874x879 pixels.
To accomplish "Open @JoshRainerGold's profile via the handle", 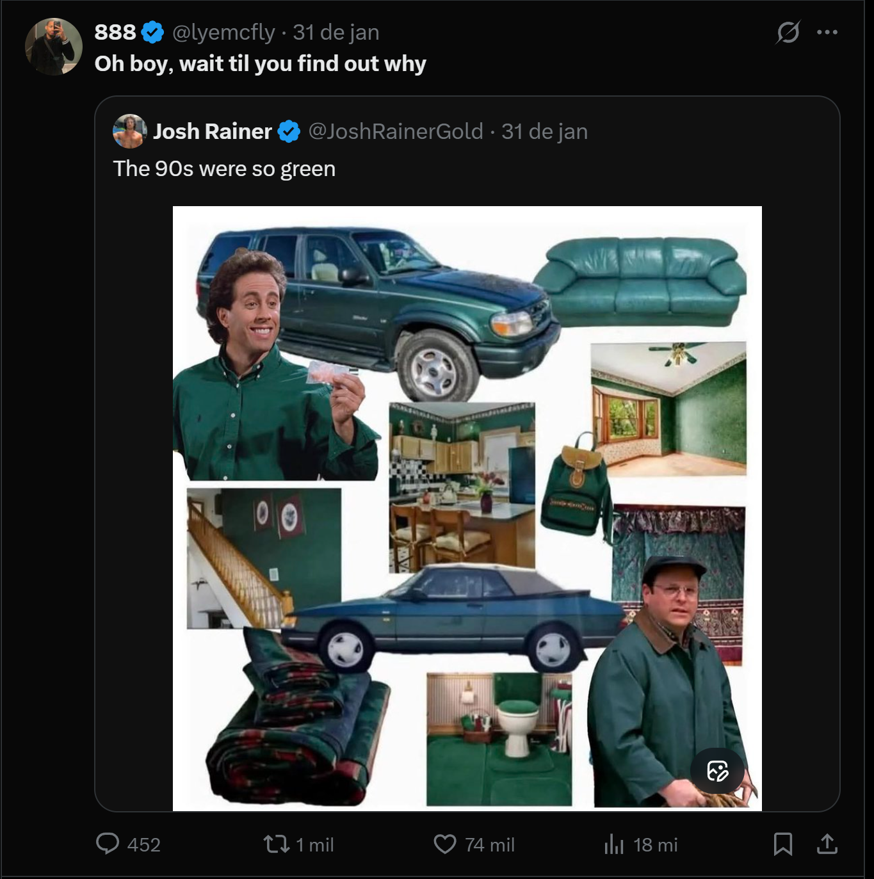I will (x=395, y=131).
